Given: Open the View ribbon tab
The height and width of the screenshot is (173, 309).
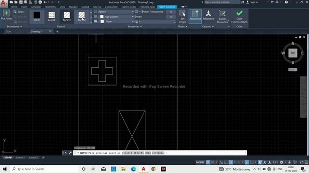Looking at the screenshot, I should [x=62, y=7].
